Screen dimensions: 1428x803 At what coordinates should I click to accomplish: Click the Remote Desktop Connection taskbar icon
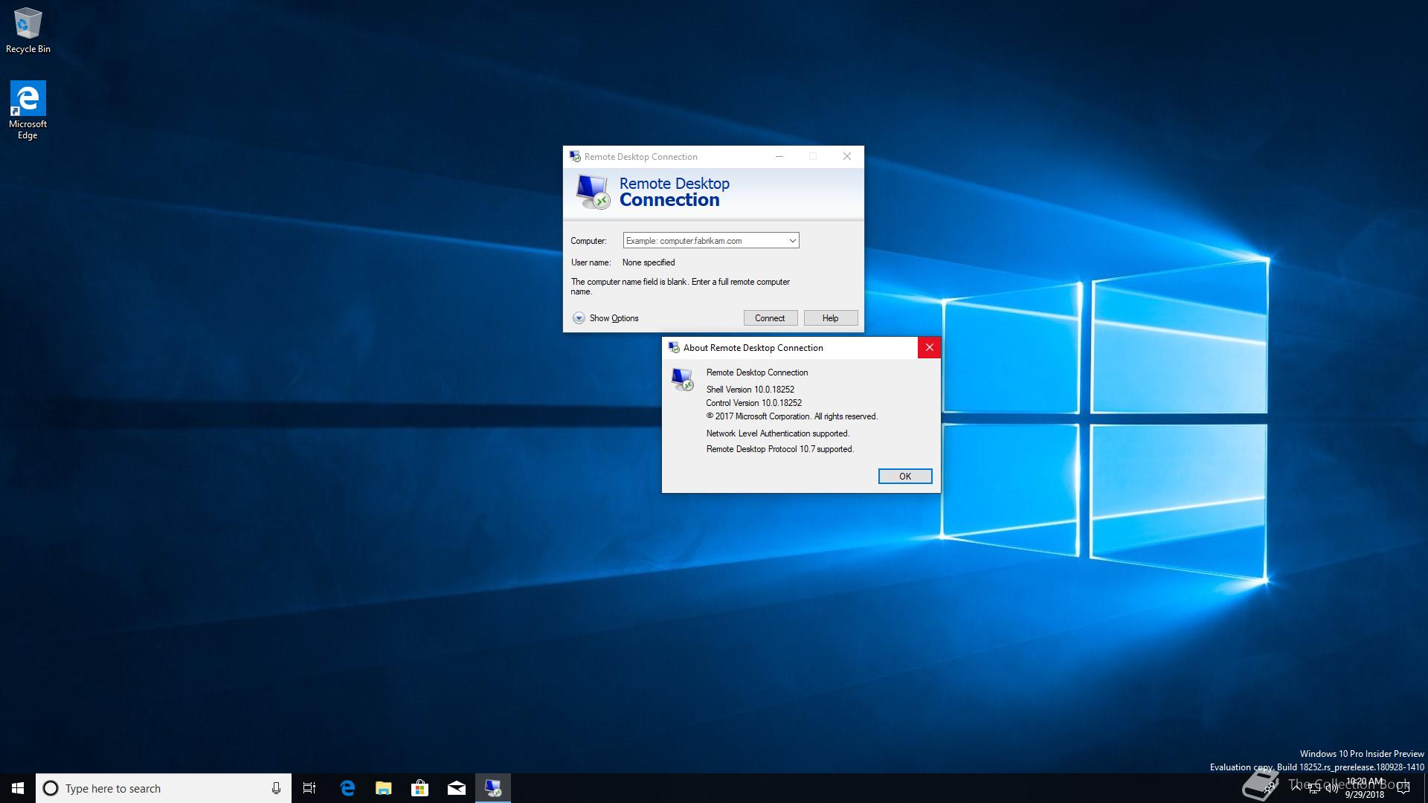pyautogui.click(x=492, y=788)
